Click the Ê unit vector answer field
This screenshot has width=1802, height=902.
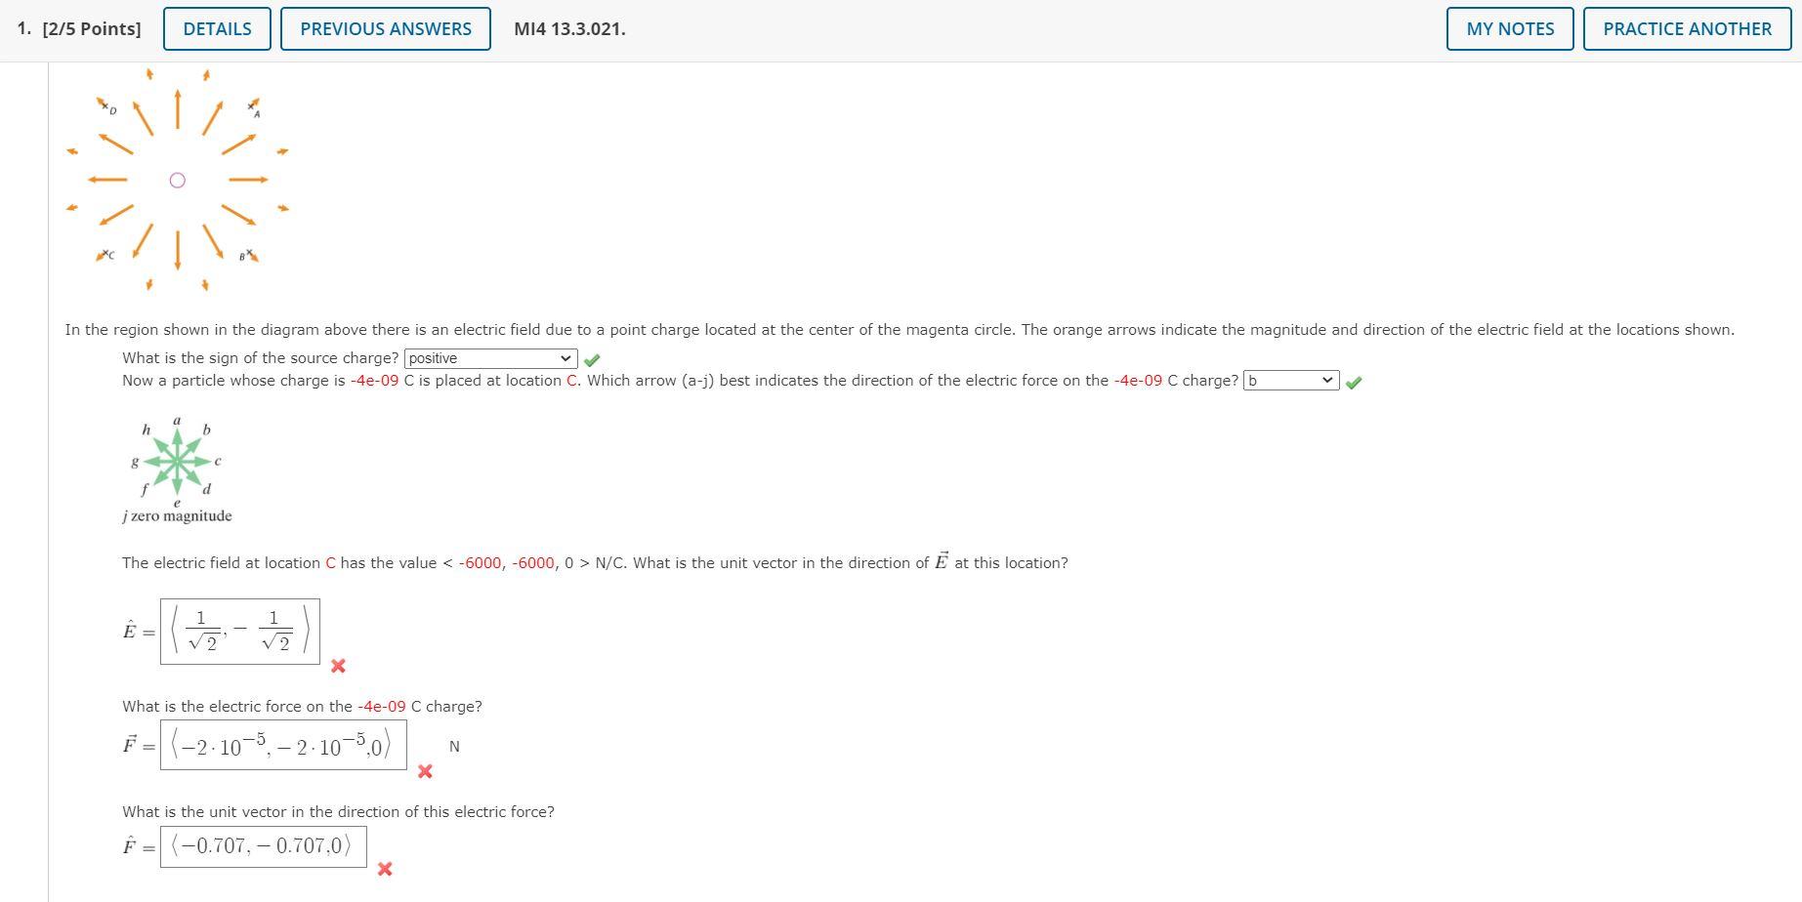tap(240, 632)
